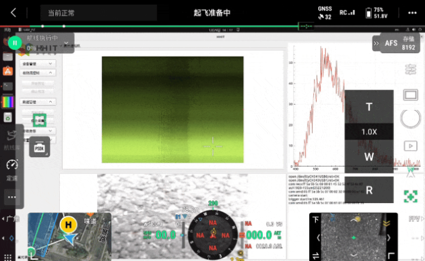425x261 pixels.
Task: Switch to the FPV camera view
Action: coord(416,219)
